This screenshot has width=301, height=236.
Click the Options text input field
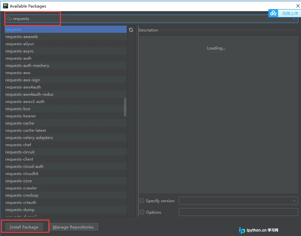(238, 212)
